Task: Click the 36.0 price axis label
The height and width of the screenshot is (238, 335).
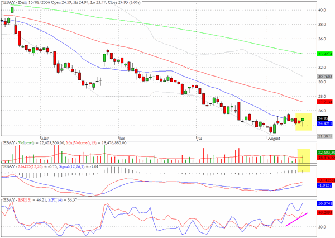Action: point(322,39)
